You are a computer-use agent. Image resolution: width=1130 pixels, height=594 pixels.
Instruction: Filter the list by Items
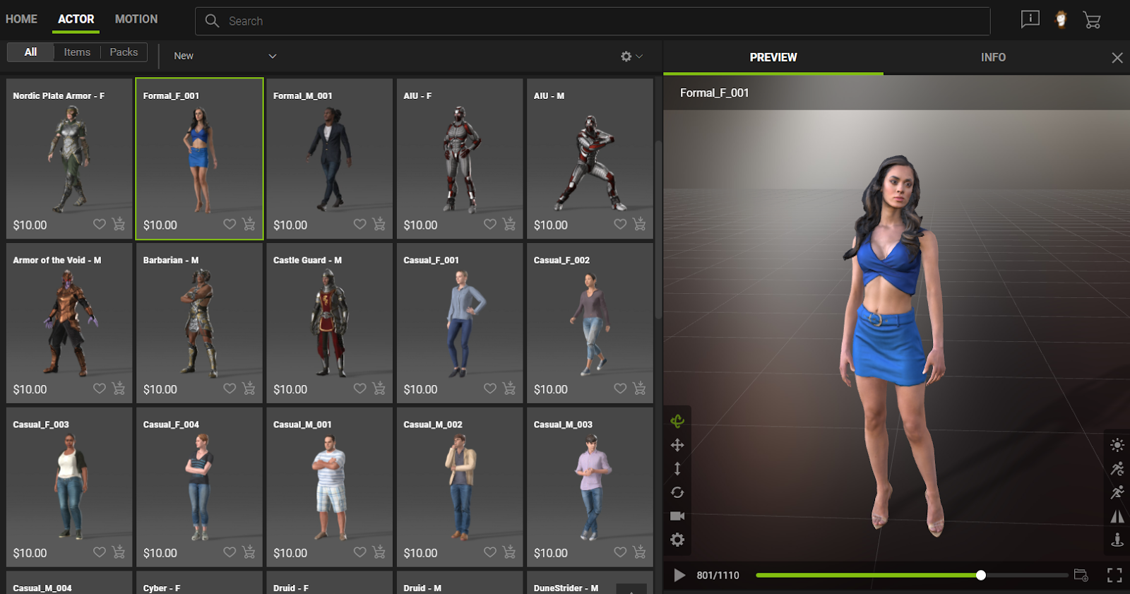click(x=77, y=52)
